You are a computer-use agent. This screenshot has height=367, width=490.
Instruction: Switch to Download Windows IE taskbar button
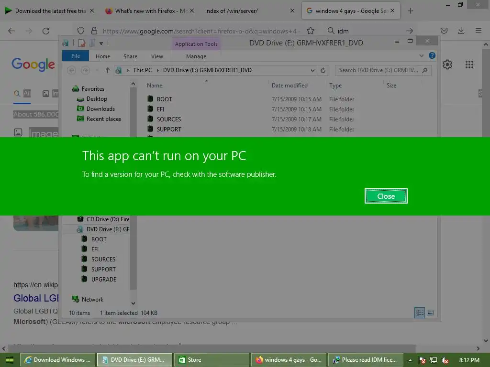(x=58, y=360)
